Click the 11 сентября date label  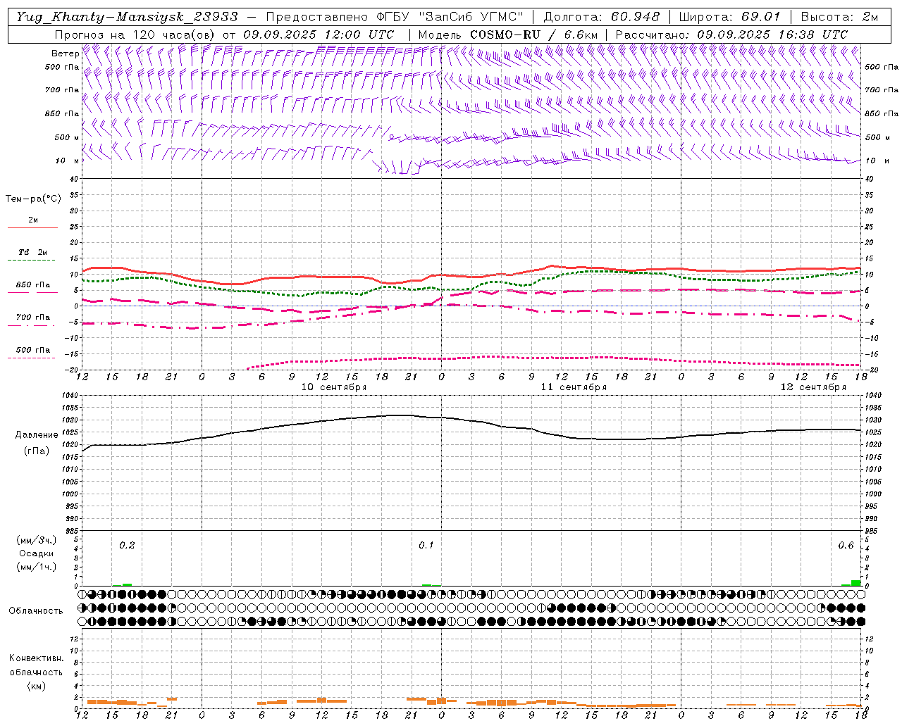click(x=574, y=387)
